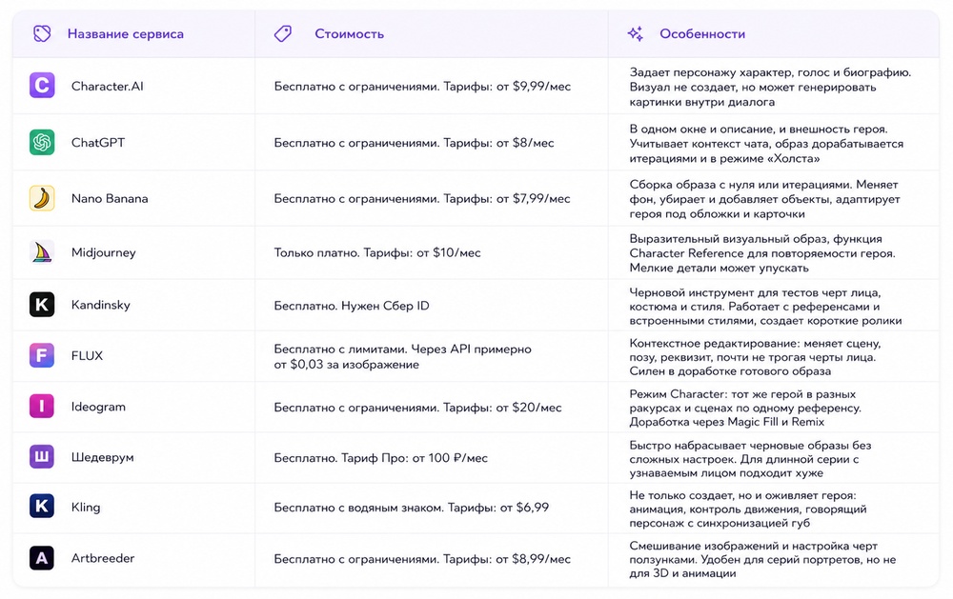
Task: Select the FLUX gradient F icon
Action: (x=42, y=355)
